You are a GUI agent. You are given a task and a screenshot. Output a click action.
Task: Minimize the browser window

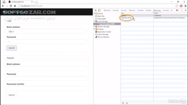[x=172, y=2]
